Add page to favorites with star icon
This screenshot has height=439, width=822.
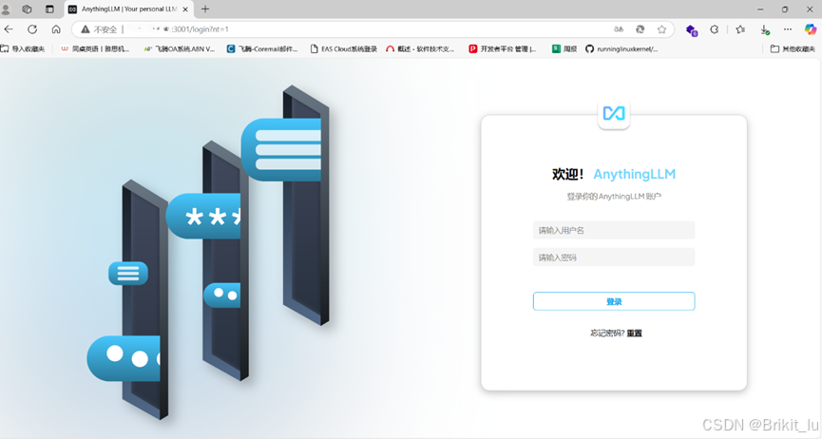coord(661,29)
